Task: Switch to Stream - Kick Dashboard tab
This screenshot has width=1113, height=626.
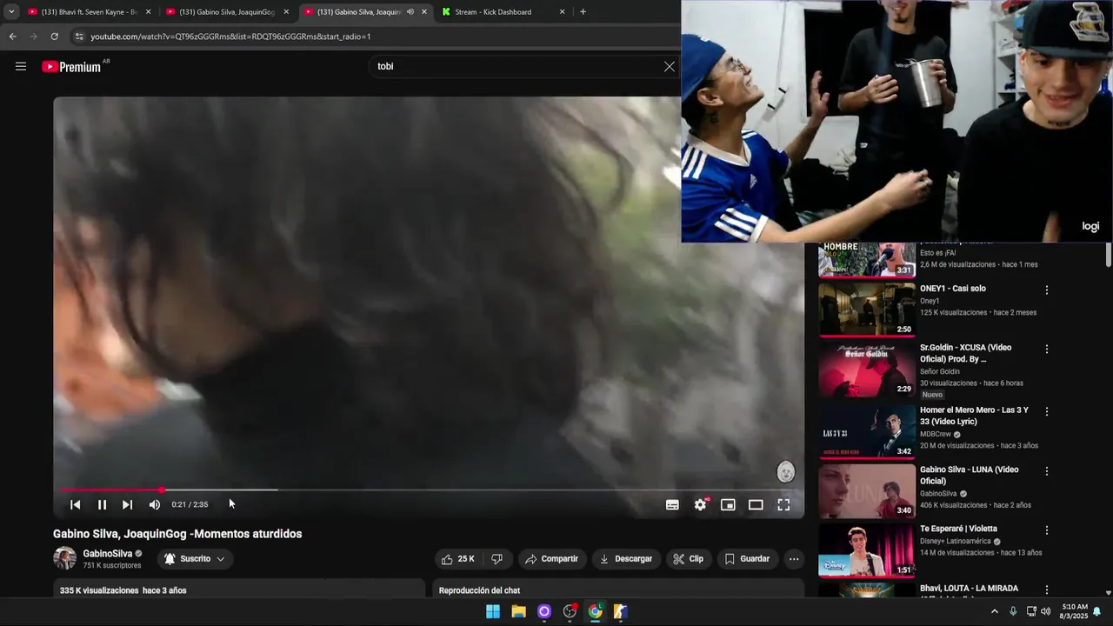Action: 503,12
